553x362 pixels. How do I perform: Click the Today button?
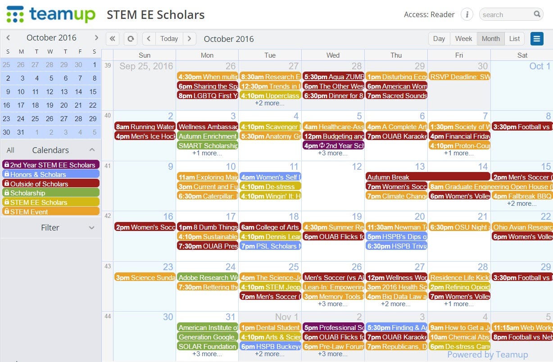[x=169, y=39]
